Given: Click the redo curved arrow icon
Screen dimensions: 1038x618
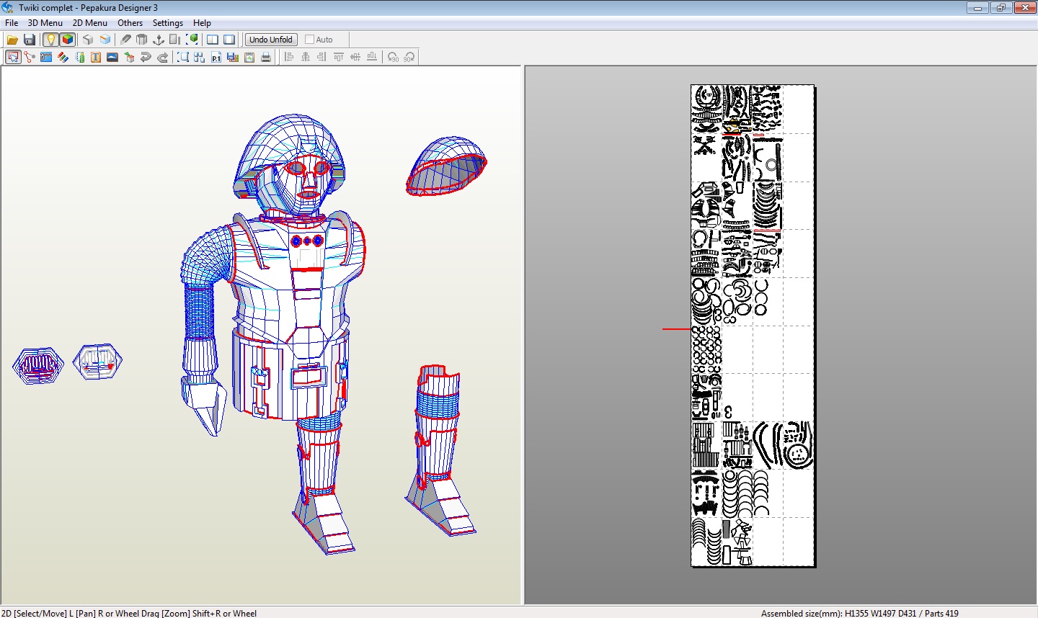Looking at the screenshot, I should point(162,57).
